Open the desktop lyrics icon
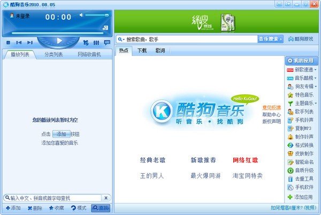 click(x=107, y=42)
